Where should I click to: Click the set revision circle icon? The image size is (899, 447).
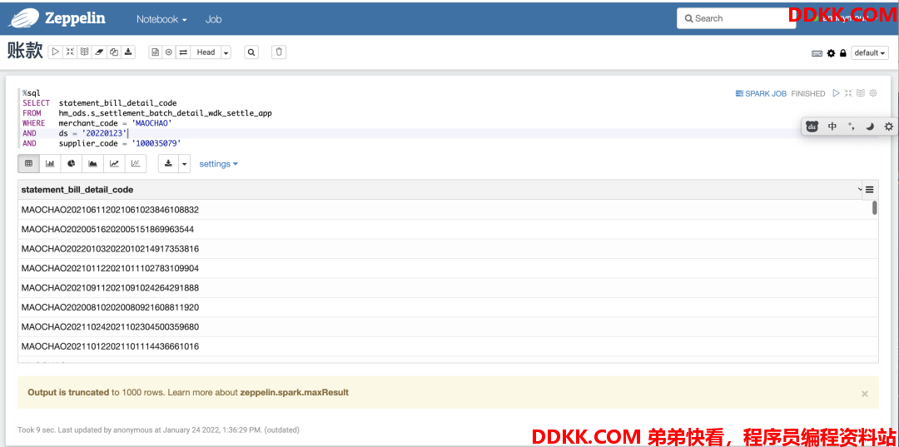pos(169,52)
